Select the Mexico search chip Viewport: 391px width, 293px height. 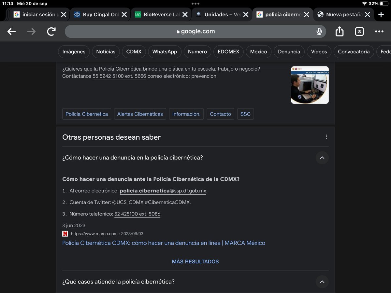pyautogui.click(x=259, y=51)
